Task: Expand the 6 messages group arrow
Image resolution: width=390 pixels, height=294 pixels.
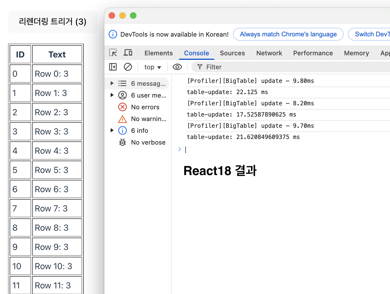Action: (112, 83)
